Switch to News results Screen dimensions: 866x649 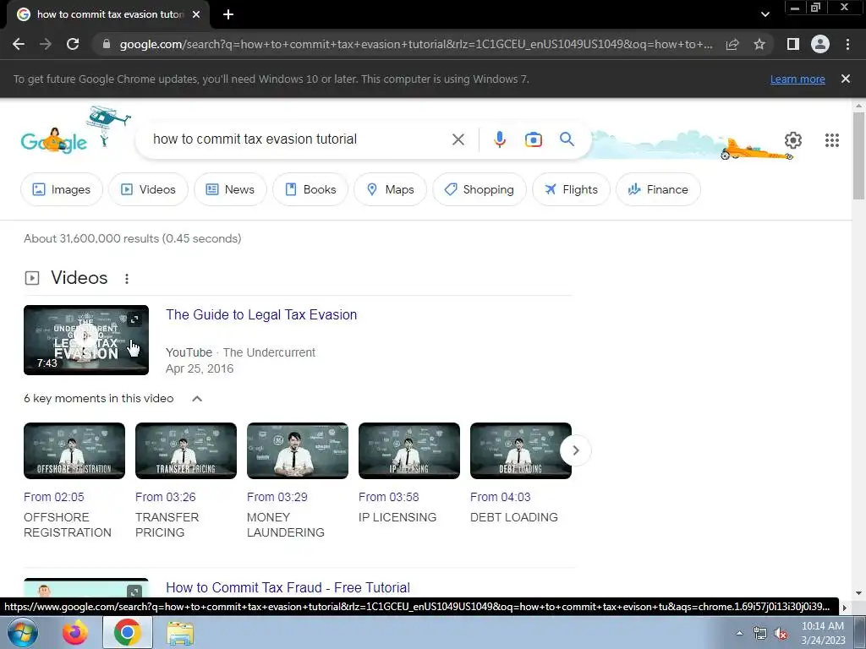(x=230, y=189)
